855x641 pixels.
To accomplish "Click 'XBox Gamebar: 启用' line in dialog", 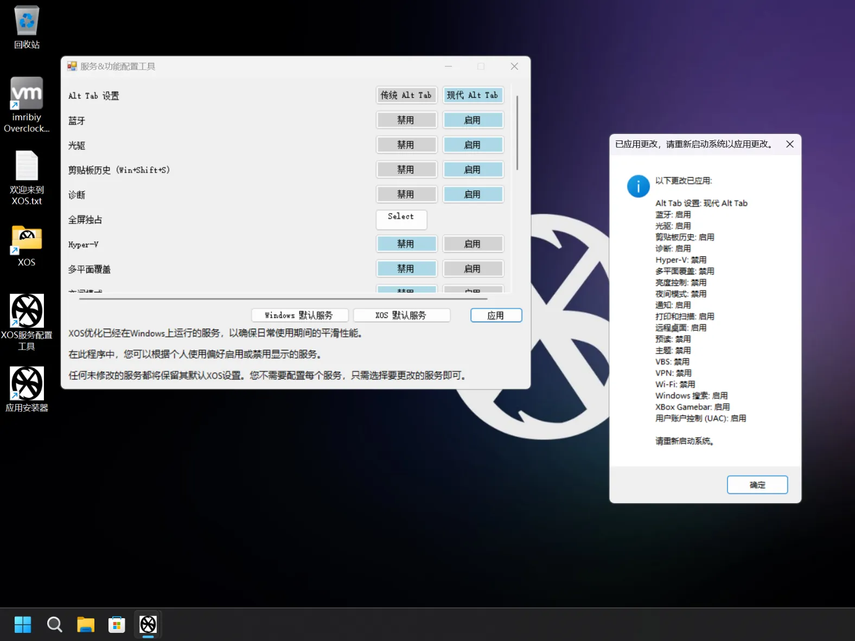I will tap(692, 407).
